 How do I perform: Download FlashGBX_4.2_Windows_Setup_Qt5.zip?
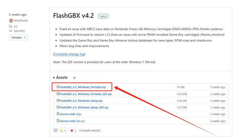84,107
